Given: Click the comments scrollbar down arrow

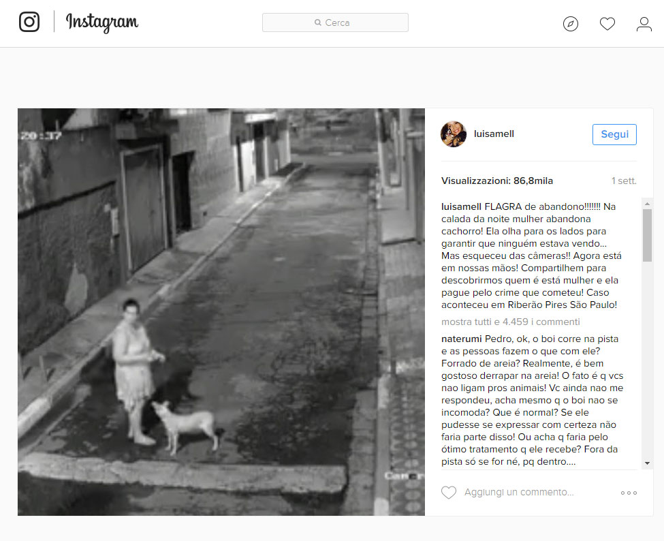Looking at the screenshot, I should [647, 463].
